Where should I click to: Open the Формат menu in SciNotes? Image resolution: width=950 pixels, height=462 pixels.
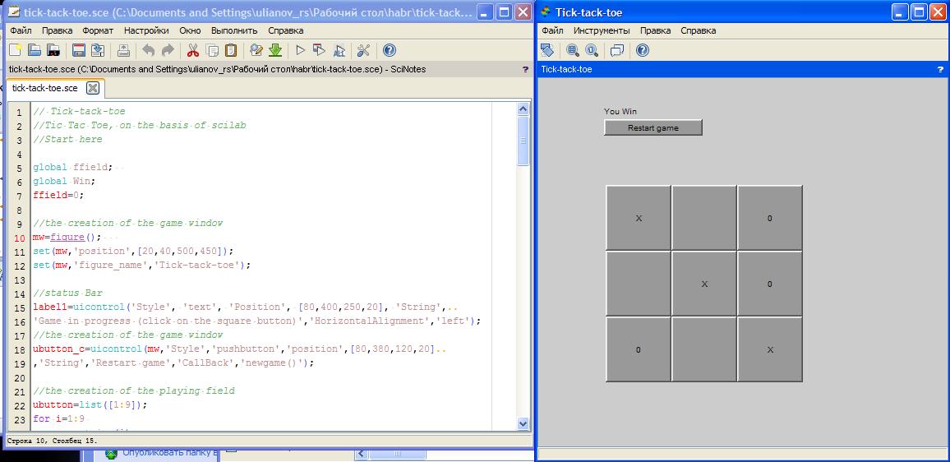tap(98, 30)
